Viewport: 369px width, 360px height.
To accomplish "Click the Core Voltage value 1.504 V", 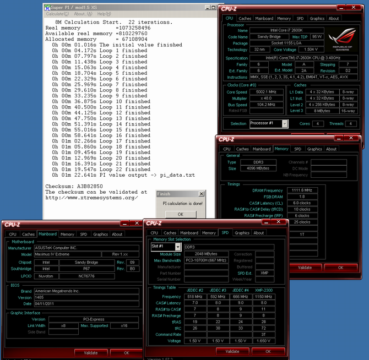I will tap(311, 50).
